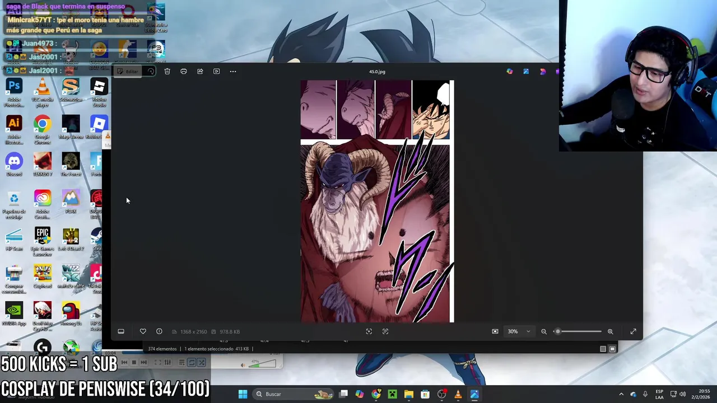Click the scan text icon
Screen dimensions: 717x403
(x=385, y=331)
